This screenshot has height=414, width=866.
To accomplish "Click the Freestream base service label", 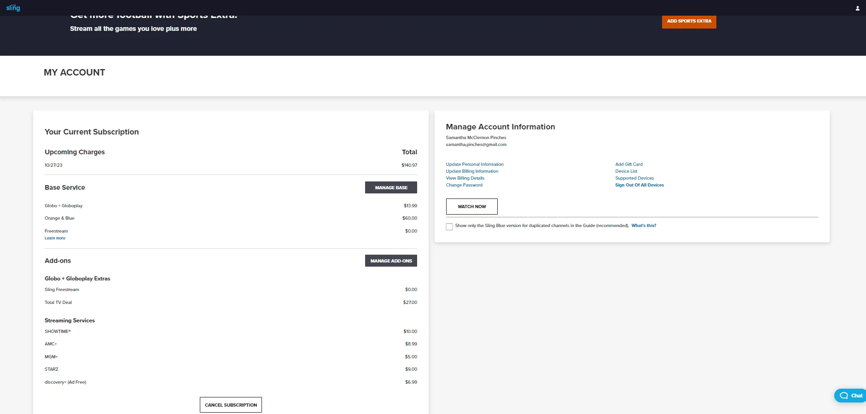I will coord(56,231).
